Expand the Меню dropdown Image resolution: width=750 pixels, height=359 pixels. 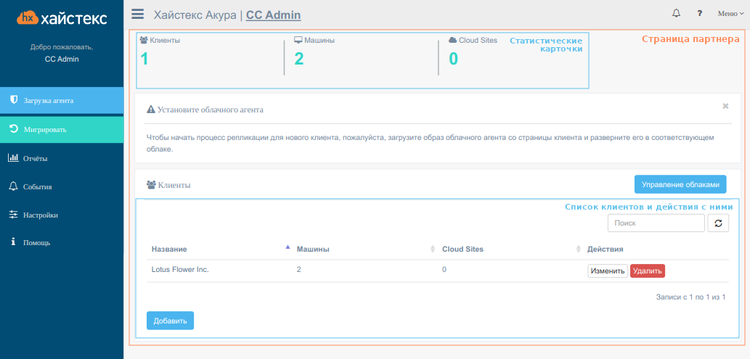(729, 13)
